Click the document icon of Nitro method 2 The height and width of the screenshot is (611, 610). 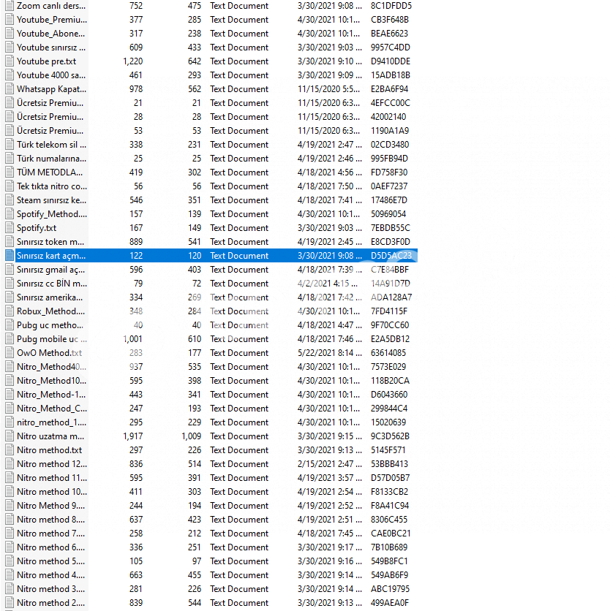(x=10, y=603)
